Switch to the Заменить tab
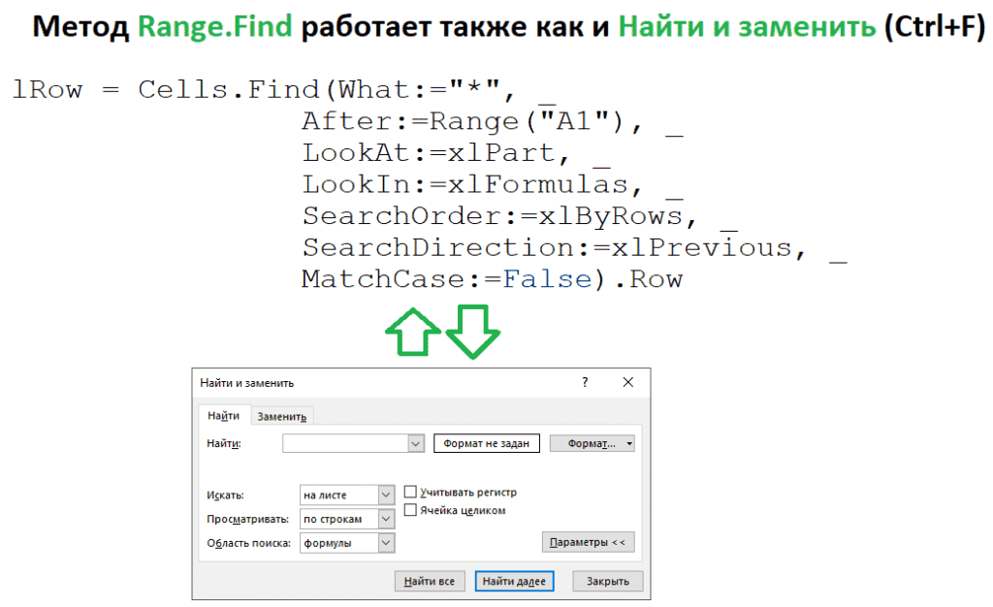This screenshot has width=993, height=607. 282,415
